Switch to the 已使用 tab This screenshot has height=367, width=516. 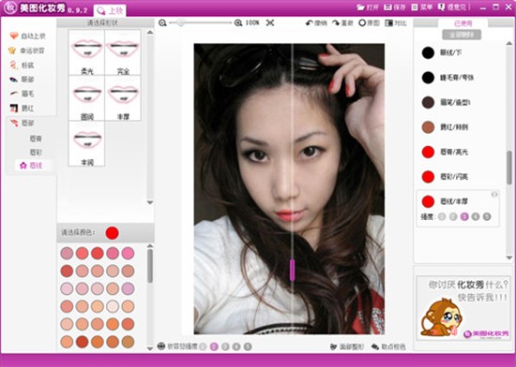coord(463,23)
